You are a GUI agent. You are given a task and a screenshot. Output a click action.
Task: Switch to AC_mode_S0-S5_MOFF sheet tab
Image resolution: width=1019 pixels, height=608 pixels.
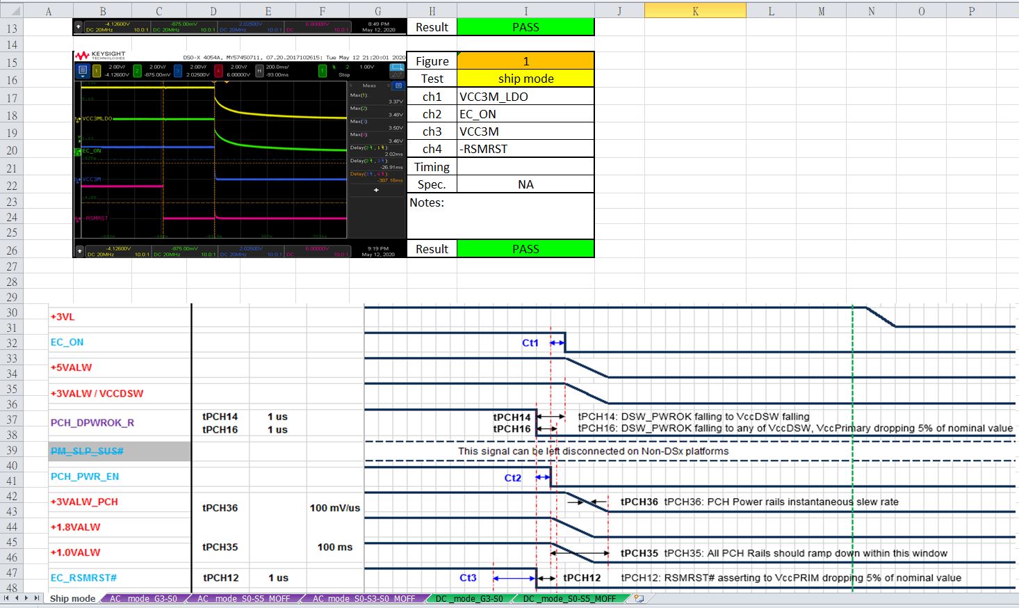click(x=243, y=598)
